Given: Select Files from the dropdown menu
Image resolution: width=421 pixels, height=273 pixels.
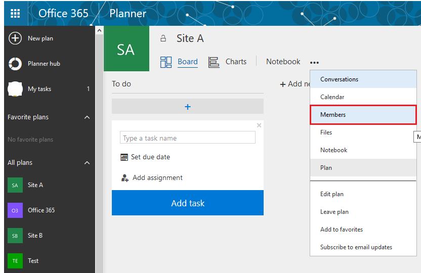Looking at the screenshot, I should (363, 132).
